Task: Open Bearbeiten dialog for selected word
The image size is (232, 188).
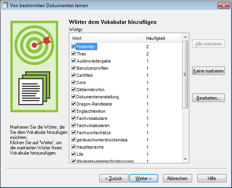Action: click(x=208, y=98)
